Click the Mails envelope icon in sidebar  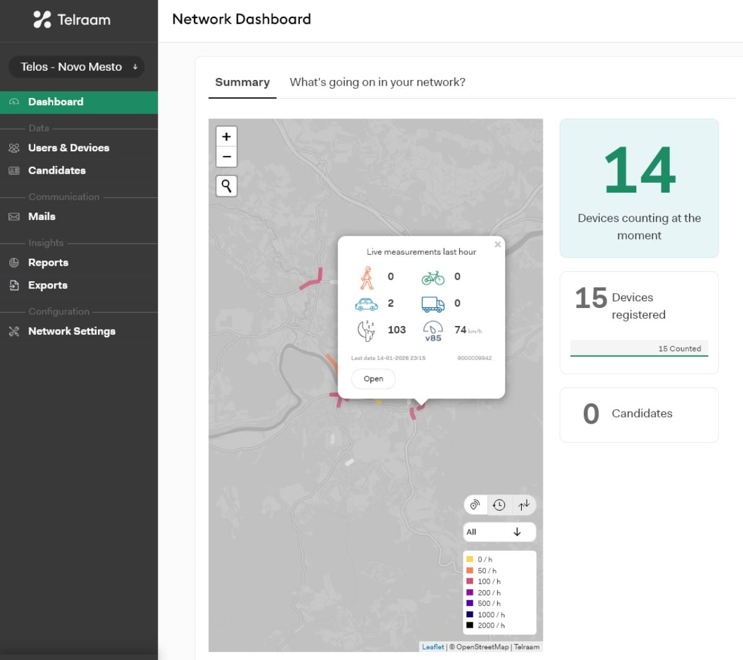(x=14, y=216)
